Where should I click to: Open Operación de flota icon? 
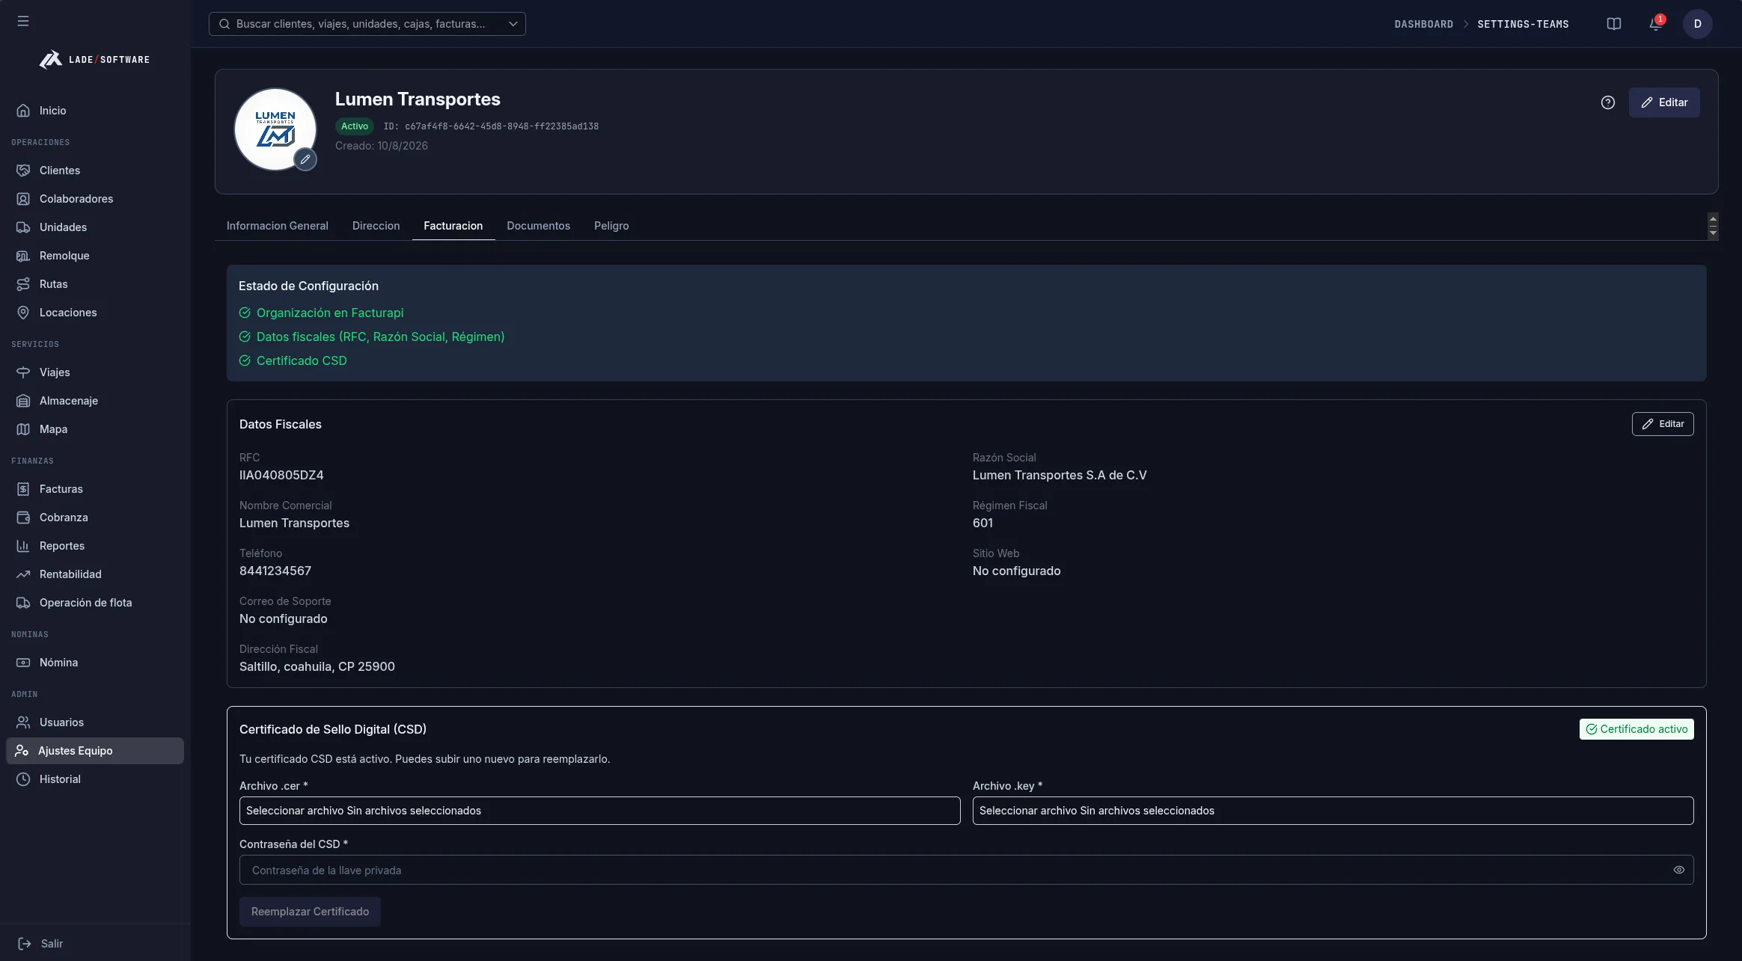click(23, 603)
